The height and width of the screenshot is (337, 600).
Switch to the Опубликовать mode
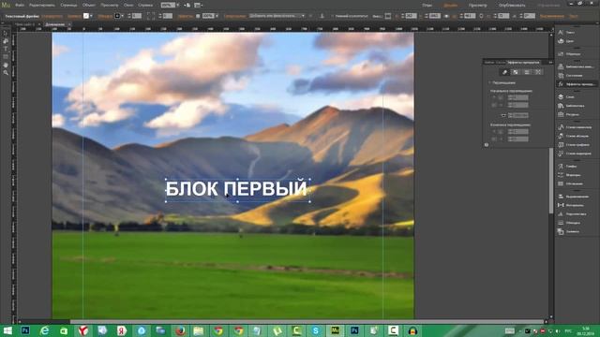(512, 6)
